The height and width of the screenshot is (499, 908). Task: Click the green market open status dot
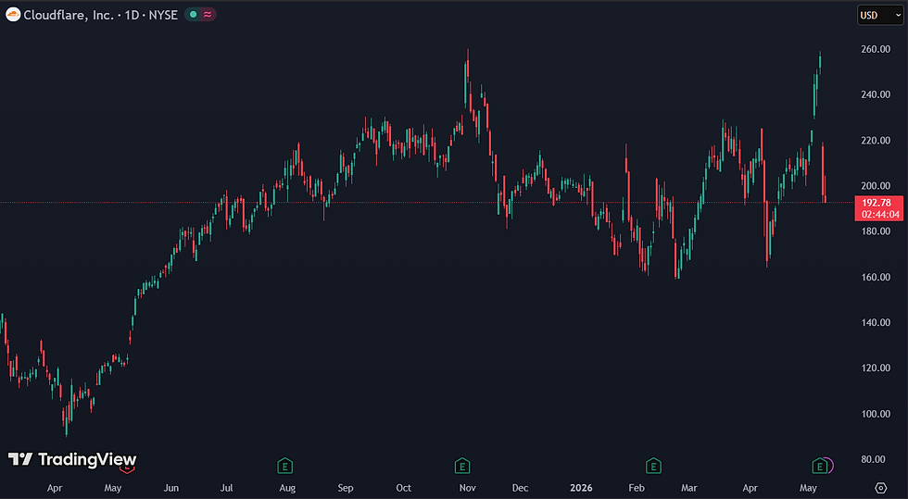[194, 15]
